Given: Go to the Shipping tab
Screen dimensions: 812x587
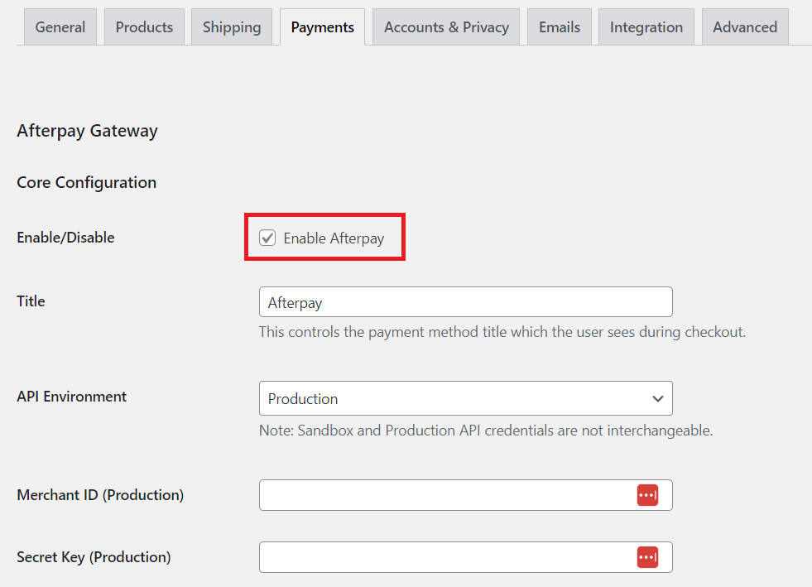Looking at the screenshot, I should tap(232, 27).
